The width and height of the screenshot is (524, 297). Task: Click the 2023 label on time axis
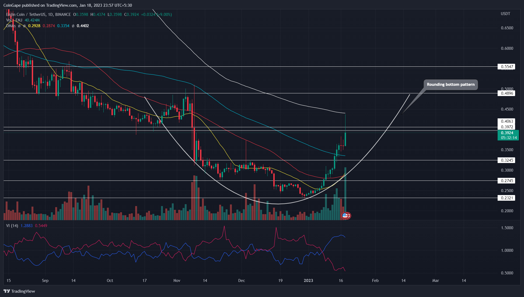pos(308,281)
